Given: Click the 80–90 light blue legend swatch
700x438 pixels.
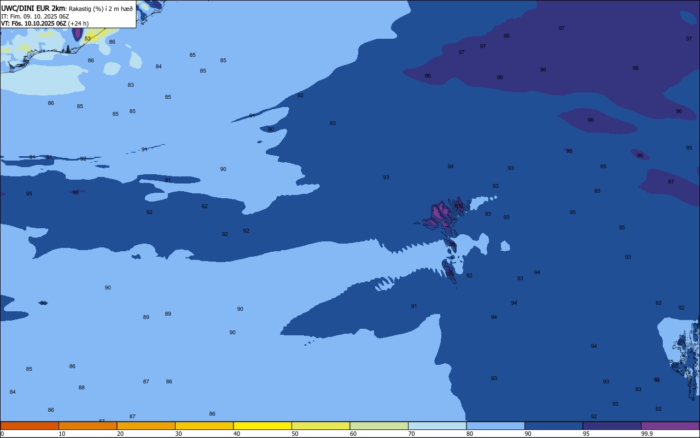Looking at the screenshot, I should [495, 425].
